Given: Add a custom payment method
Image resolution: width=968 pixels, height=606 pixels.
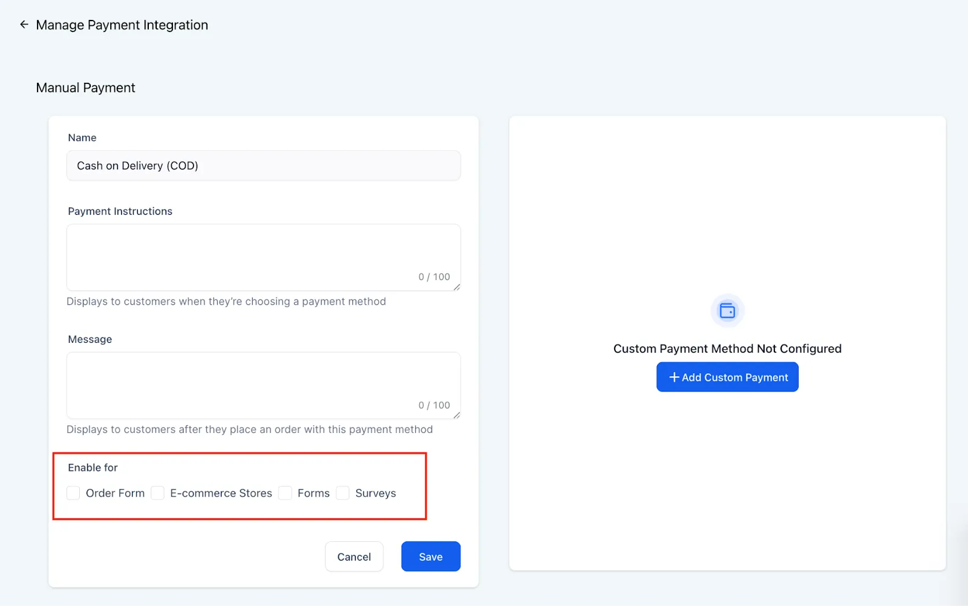Looking at the screenshot, I should (x=727, y=377).
